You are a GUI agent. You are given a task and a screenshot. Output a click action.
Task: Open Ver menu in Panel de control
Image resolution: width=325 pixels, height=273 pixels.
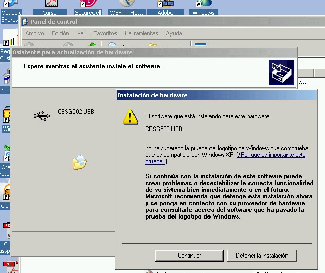pyautogui.click(x=81, y=33)
